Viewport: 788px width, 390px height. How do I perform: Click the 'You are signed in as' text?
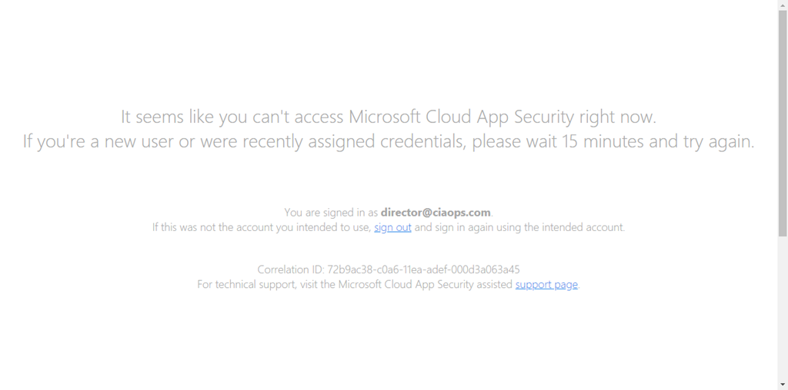331,212
